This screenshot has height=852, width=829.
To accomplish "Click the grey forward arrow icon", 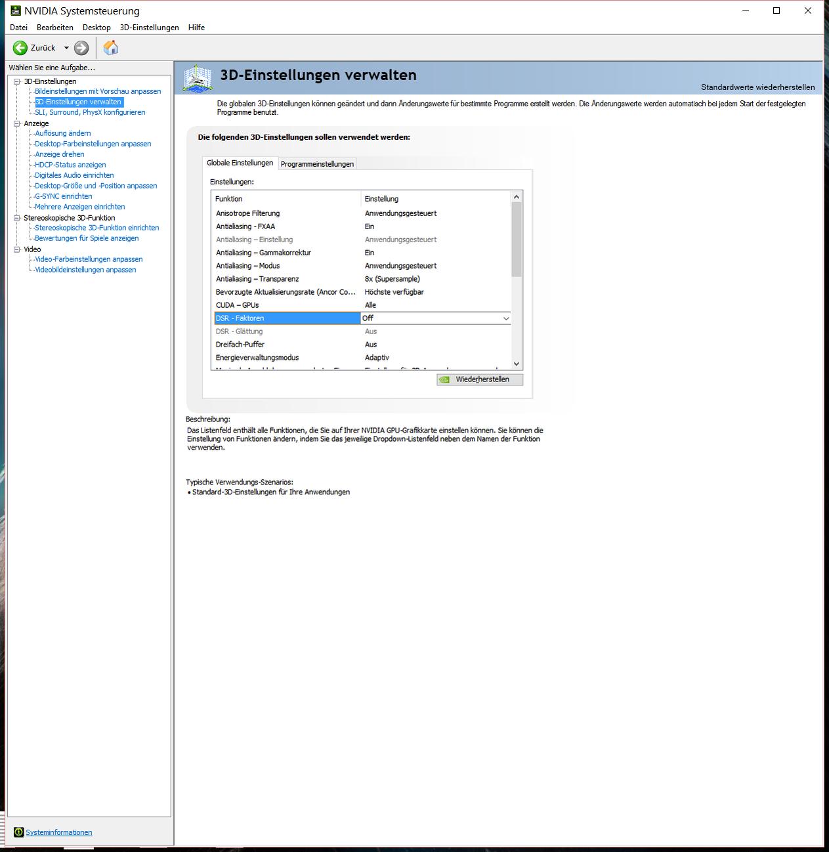I will point(81,48).
